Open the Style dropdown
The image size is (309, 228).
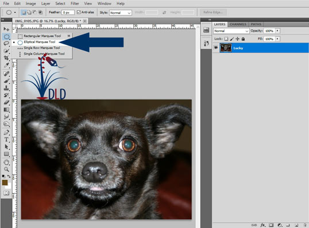point(121,13)
